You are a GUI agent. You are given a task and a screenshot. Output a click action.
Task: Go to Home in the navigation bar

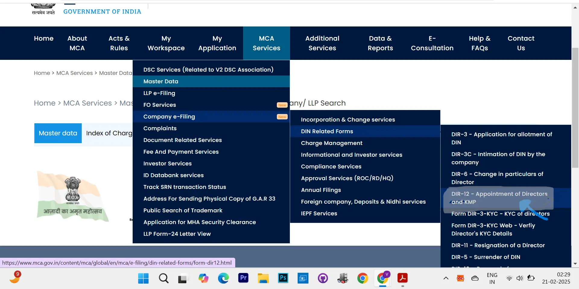(44, 38)
